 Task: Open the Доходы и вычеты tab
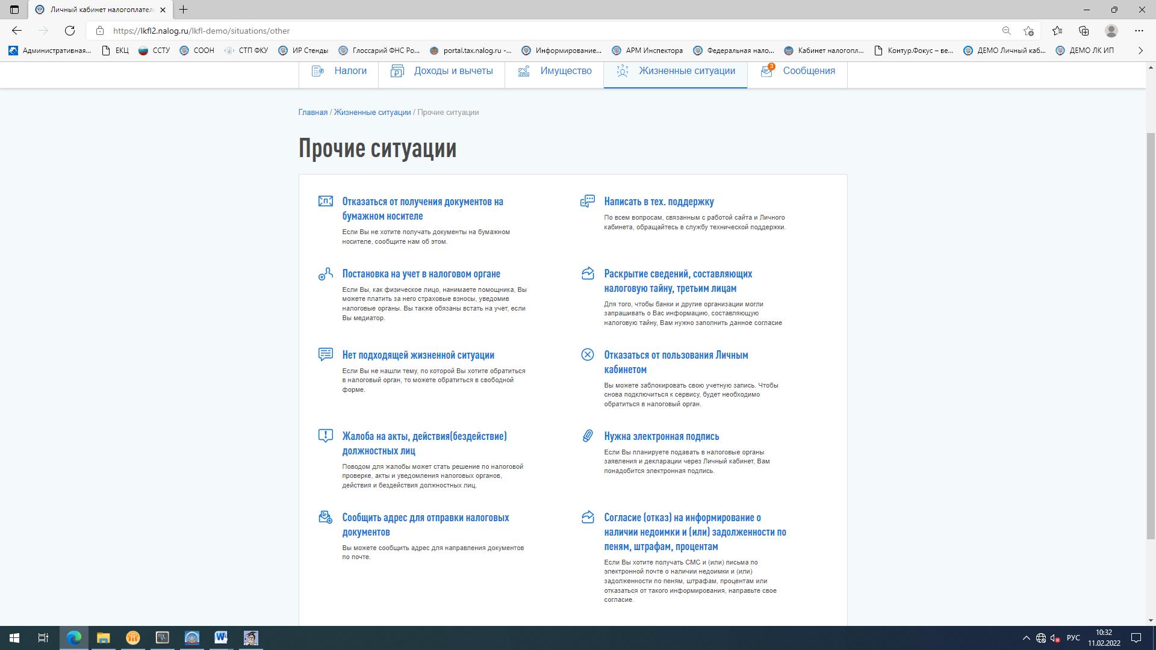[441, 71]
